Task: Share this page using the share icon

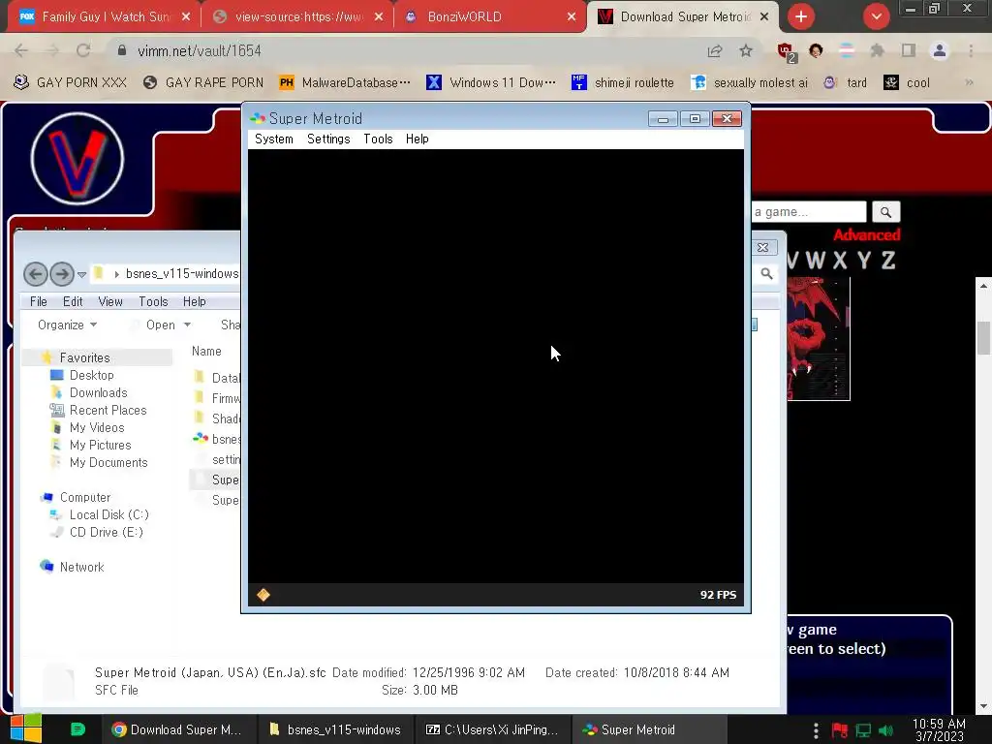Action: (715, 50)
